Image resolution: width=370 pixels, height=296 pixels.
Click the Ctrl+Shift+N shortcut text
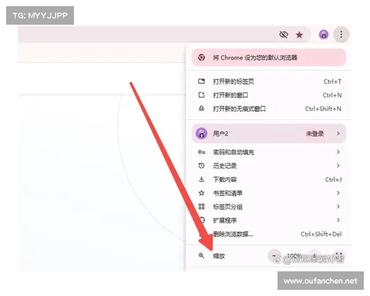(323, 109)
